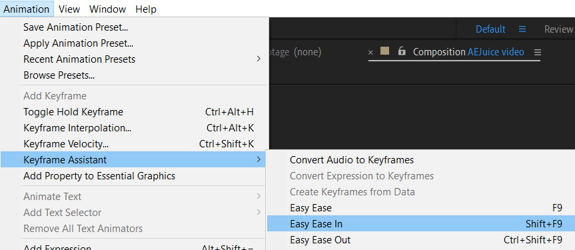Viewport: 575px width, 250px height.
Task: Expand the Keyframe Assistant submenu arrow
Action: pos(259,160)
